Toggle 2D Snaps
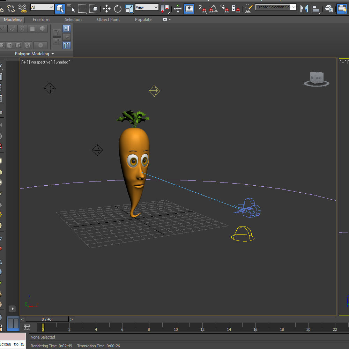Image resolution: width=349 pixels, height=349 pixels. tap(202, 9)
